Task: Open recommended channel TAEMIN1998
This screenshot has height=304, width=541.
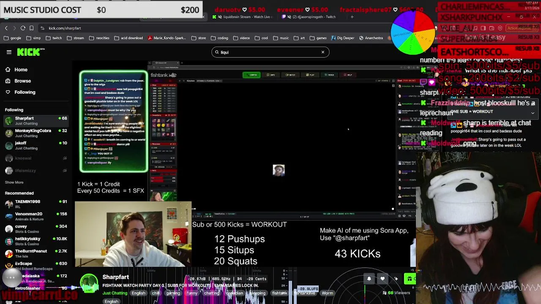Action: point(36,204)
